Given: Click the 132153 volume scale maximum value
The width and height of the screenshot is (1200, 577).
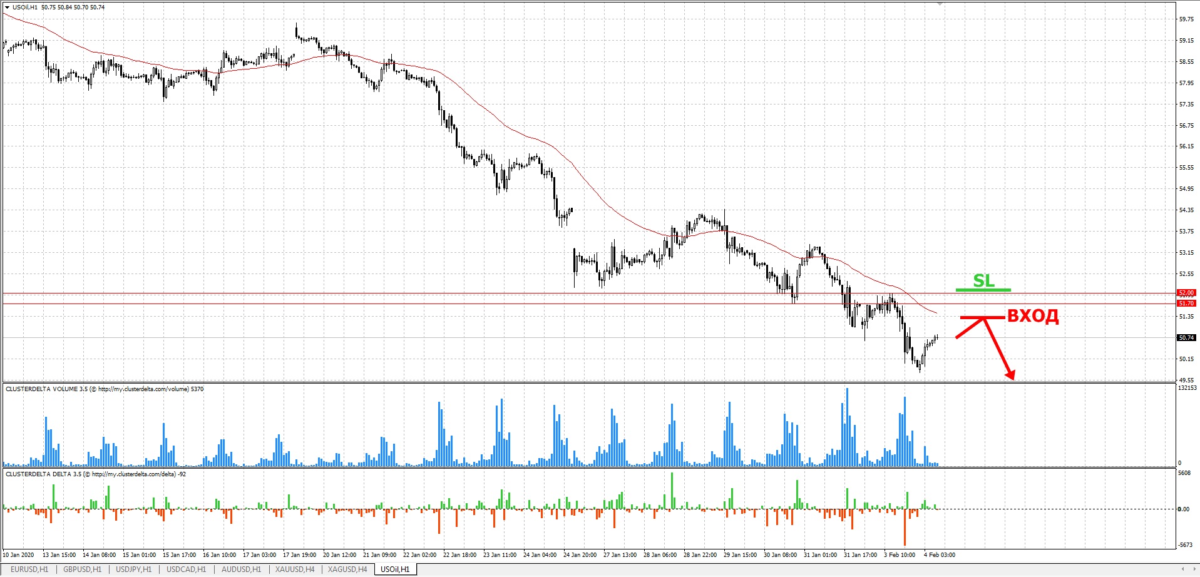Looking at the screenshot, I should click(1187, 388).
